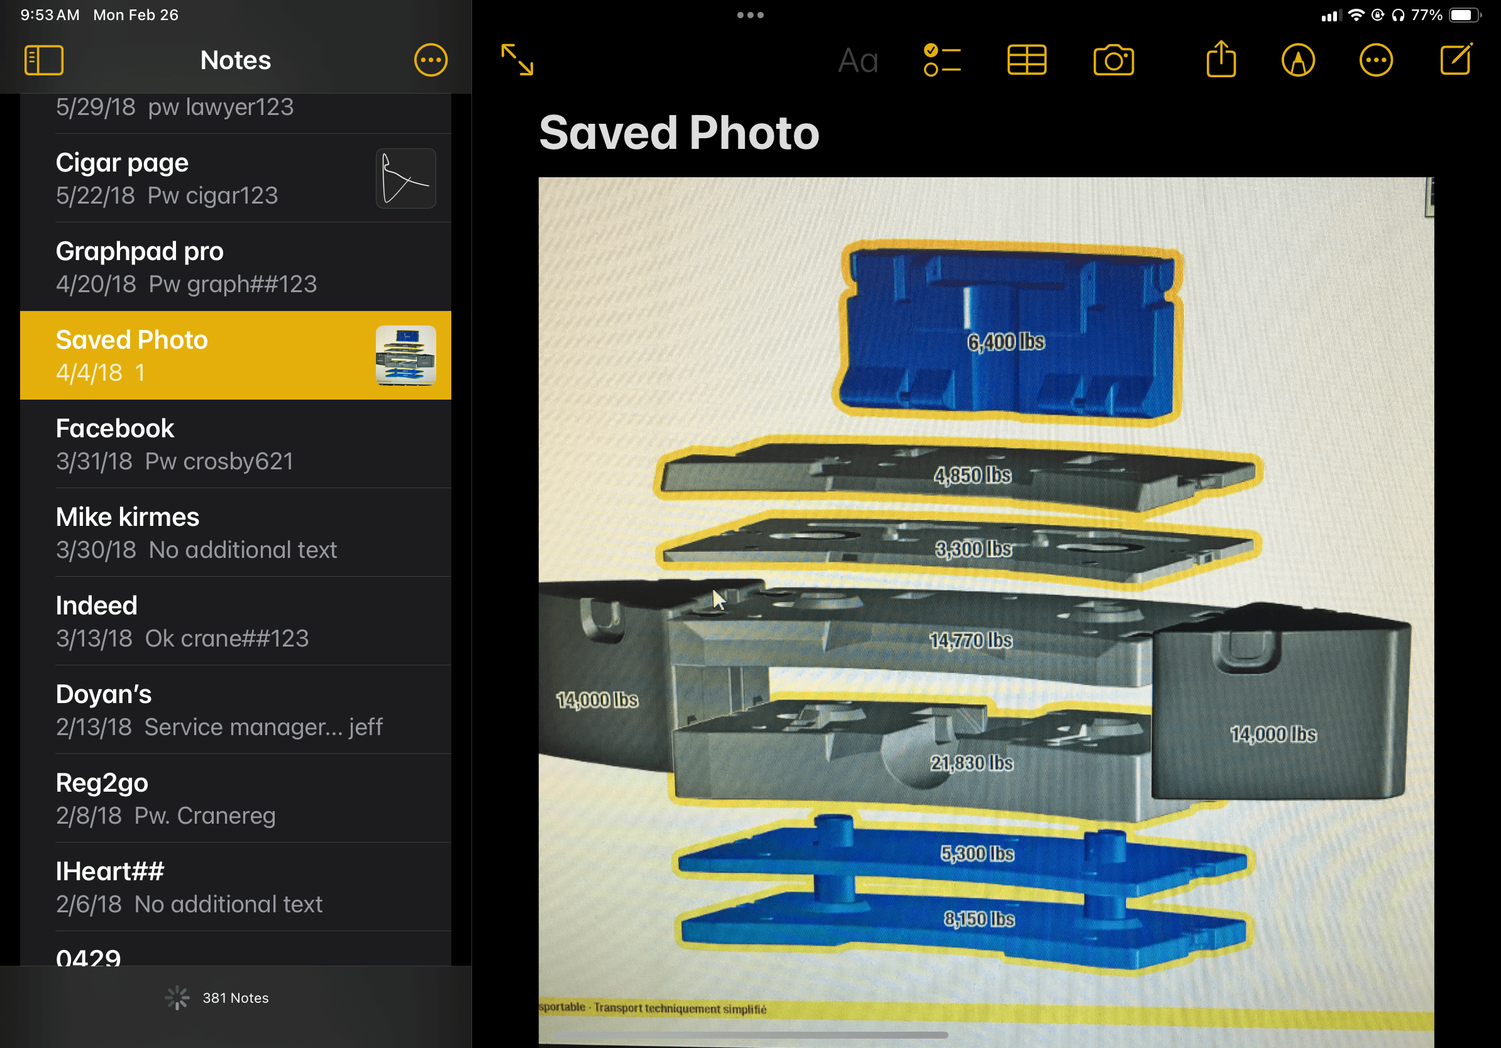1501x1048 pixels.
Task: Open the Facebook note
Action: pos(235,444)
